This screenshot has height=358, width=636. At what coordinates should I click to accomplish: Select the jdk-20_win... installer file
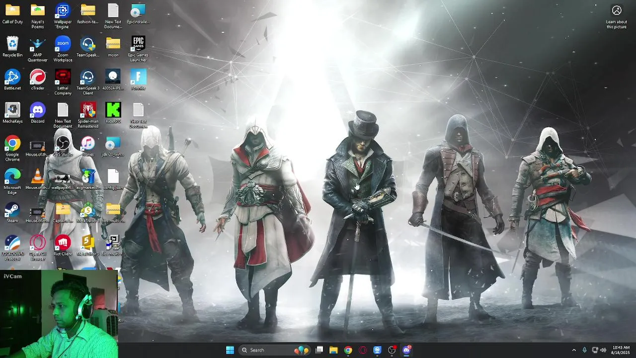point(113,147)
